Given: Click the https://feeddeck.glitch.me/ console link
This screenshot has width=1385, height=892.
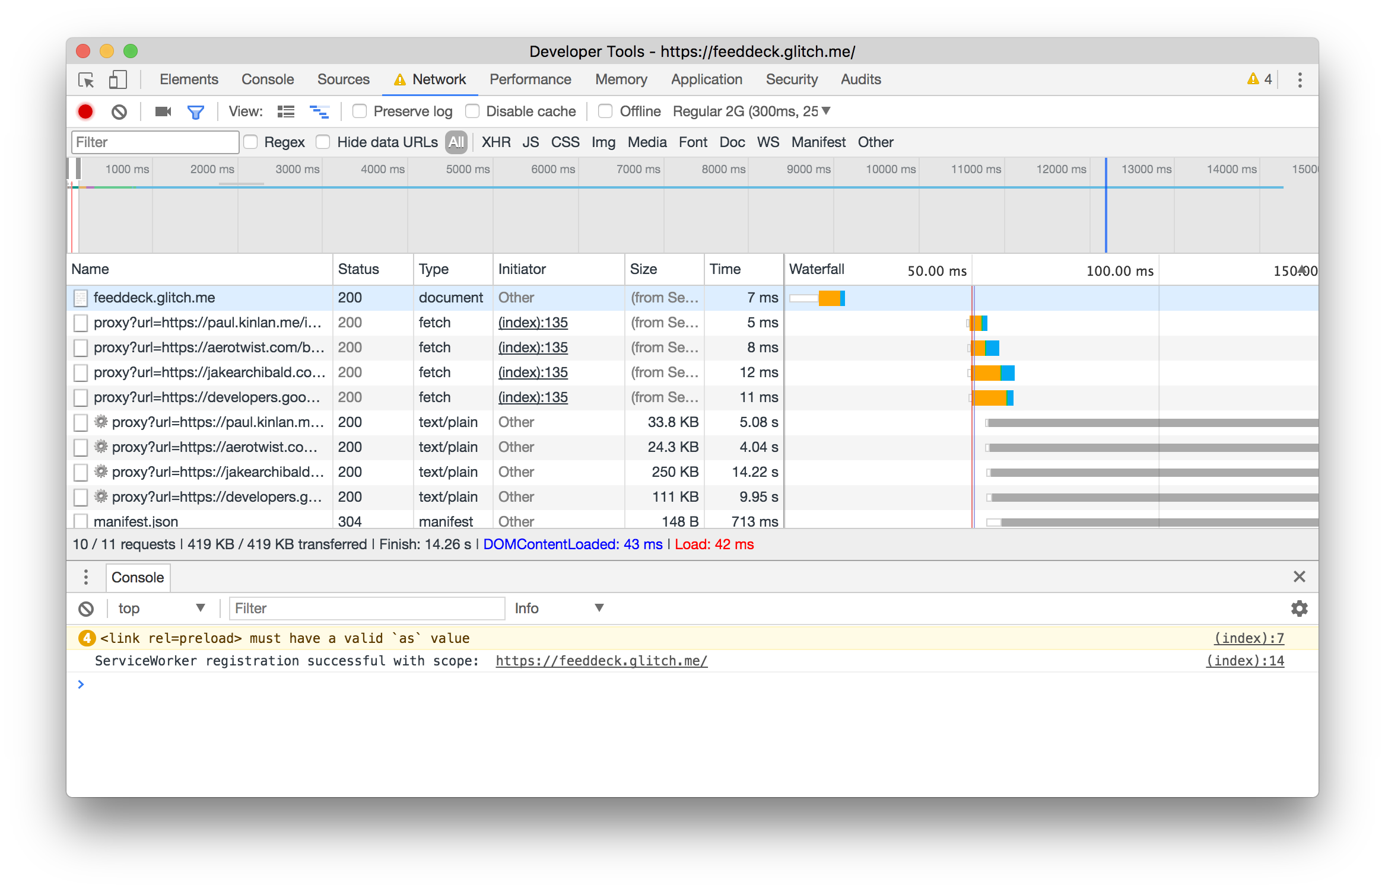Looking at the screenshot, I should click(x=601, y=661).
